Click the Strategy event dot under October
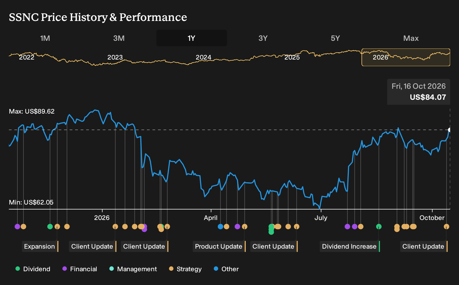 point(446,227)
